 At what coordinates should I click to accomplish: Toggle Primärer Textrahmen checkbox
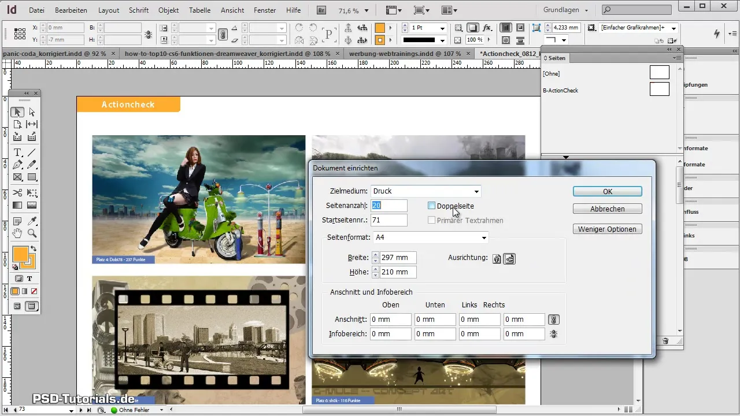tap(431, 220)
